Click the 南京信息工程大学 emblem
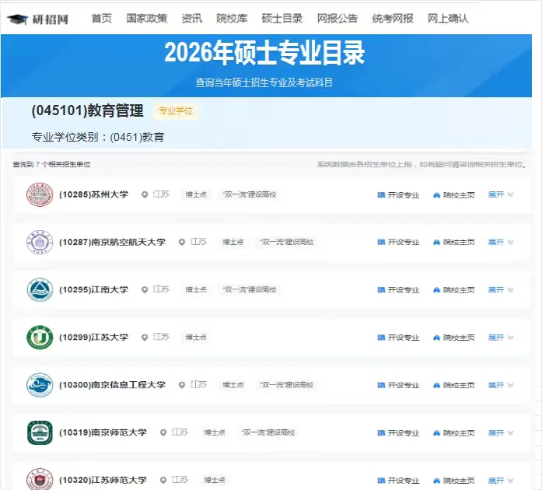The height and width of the screenshot is (490, 542). tap(40, 385)
